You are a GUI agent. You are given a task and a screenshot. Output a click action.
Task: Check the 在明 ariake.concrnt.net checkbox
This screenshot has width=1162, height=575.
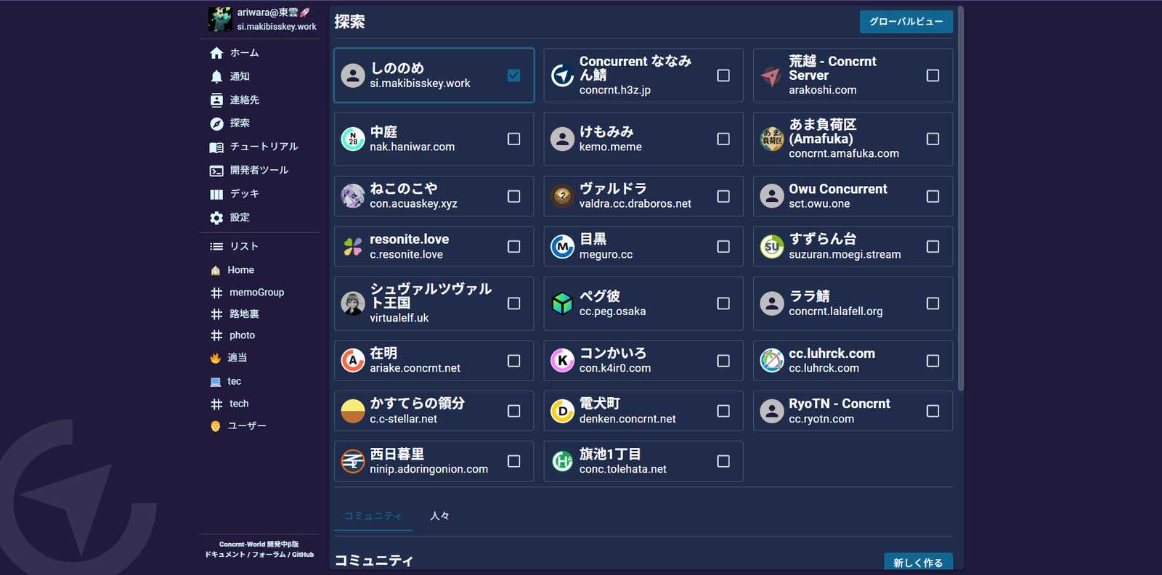click(513, 361)
